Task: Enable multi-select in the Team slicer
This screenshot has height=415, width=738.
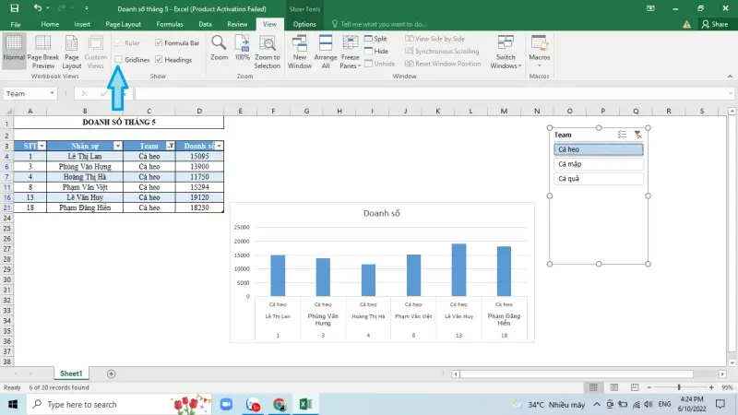Action: 622,135
